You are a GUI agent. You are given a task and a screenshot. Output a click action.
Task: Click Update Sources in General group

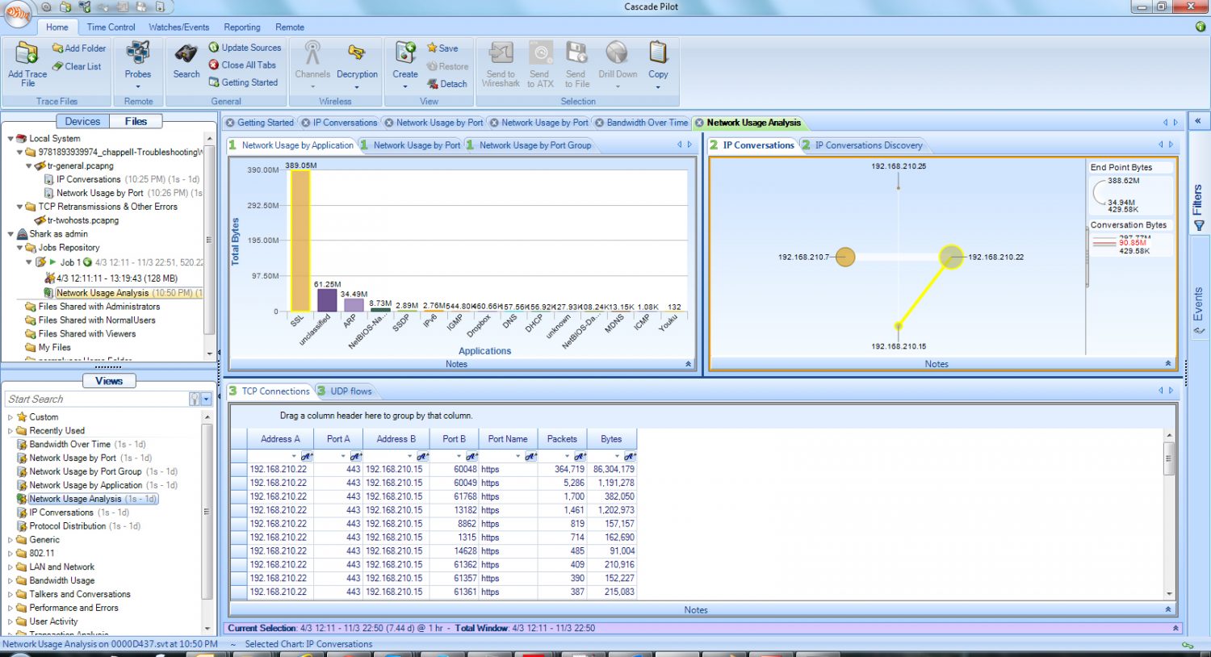[x=245, y=48]
